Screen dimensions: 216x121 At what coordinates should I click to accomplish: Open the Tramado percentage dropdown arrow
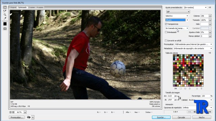(x=210, y=20)
